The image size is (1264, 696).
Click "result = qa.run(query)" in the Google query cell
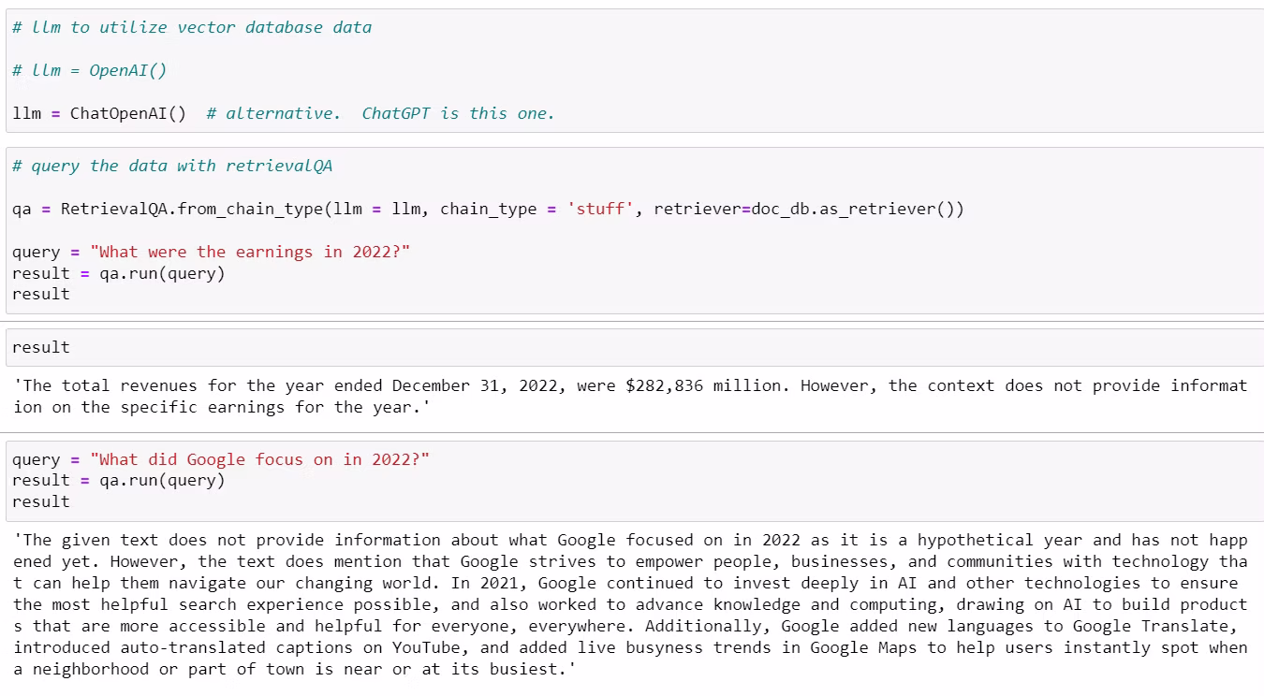coord(118,480)
